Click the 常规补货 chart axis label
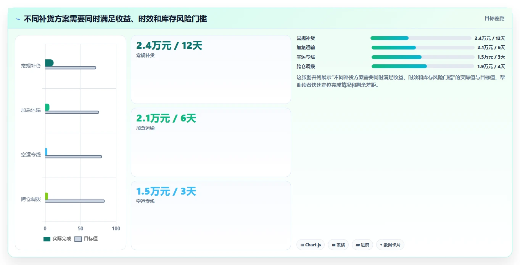The width and height of the screenshot is (520, 265). (x=31, y=66)
